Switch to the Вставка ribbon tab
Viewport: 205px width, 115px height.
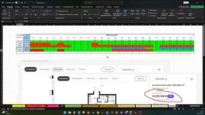[17, 7]
